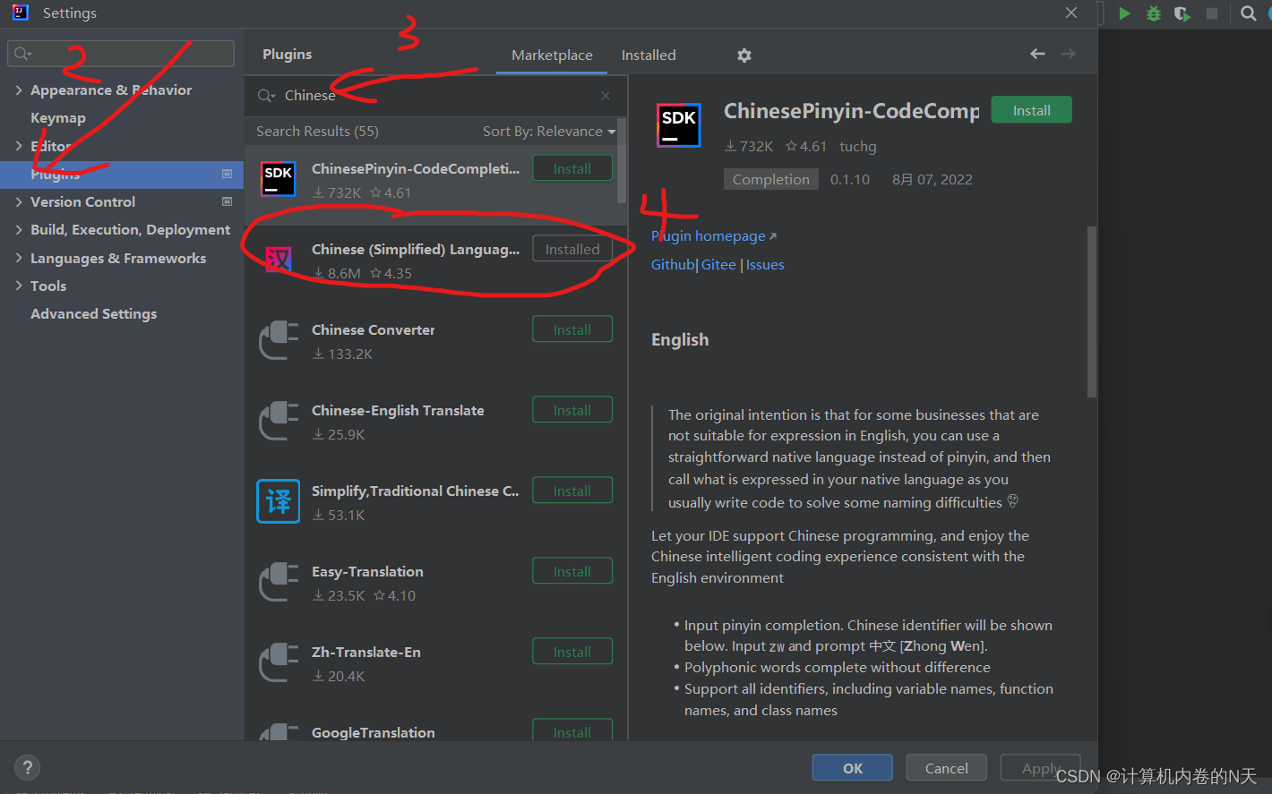Click Version Control project-level marker icon

click(x=227, y=201)
